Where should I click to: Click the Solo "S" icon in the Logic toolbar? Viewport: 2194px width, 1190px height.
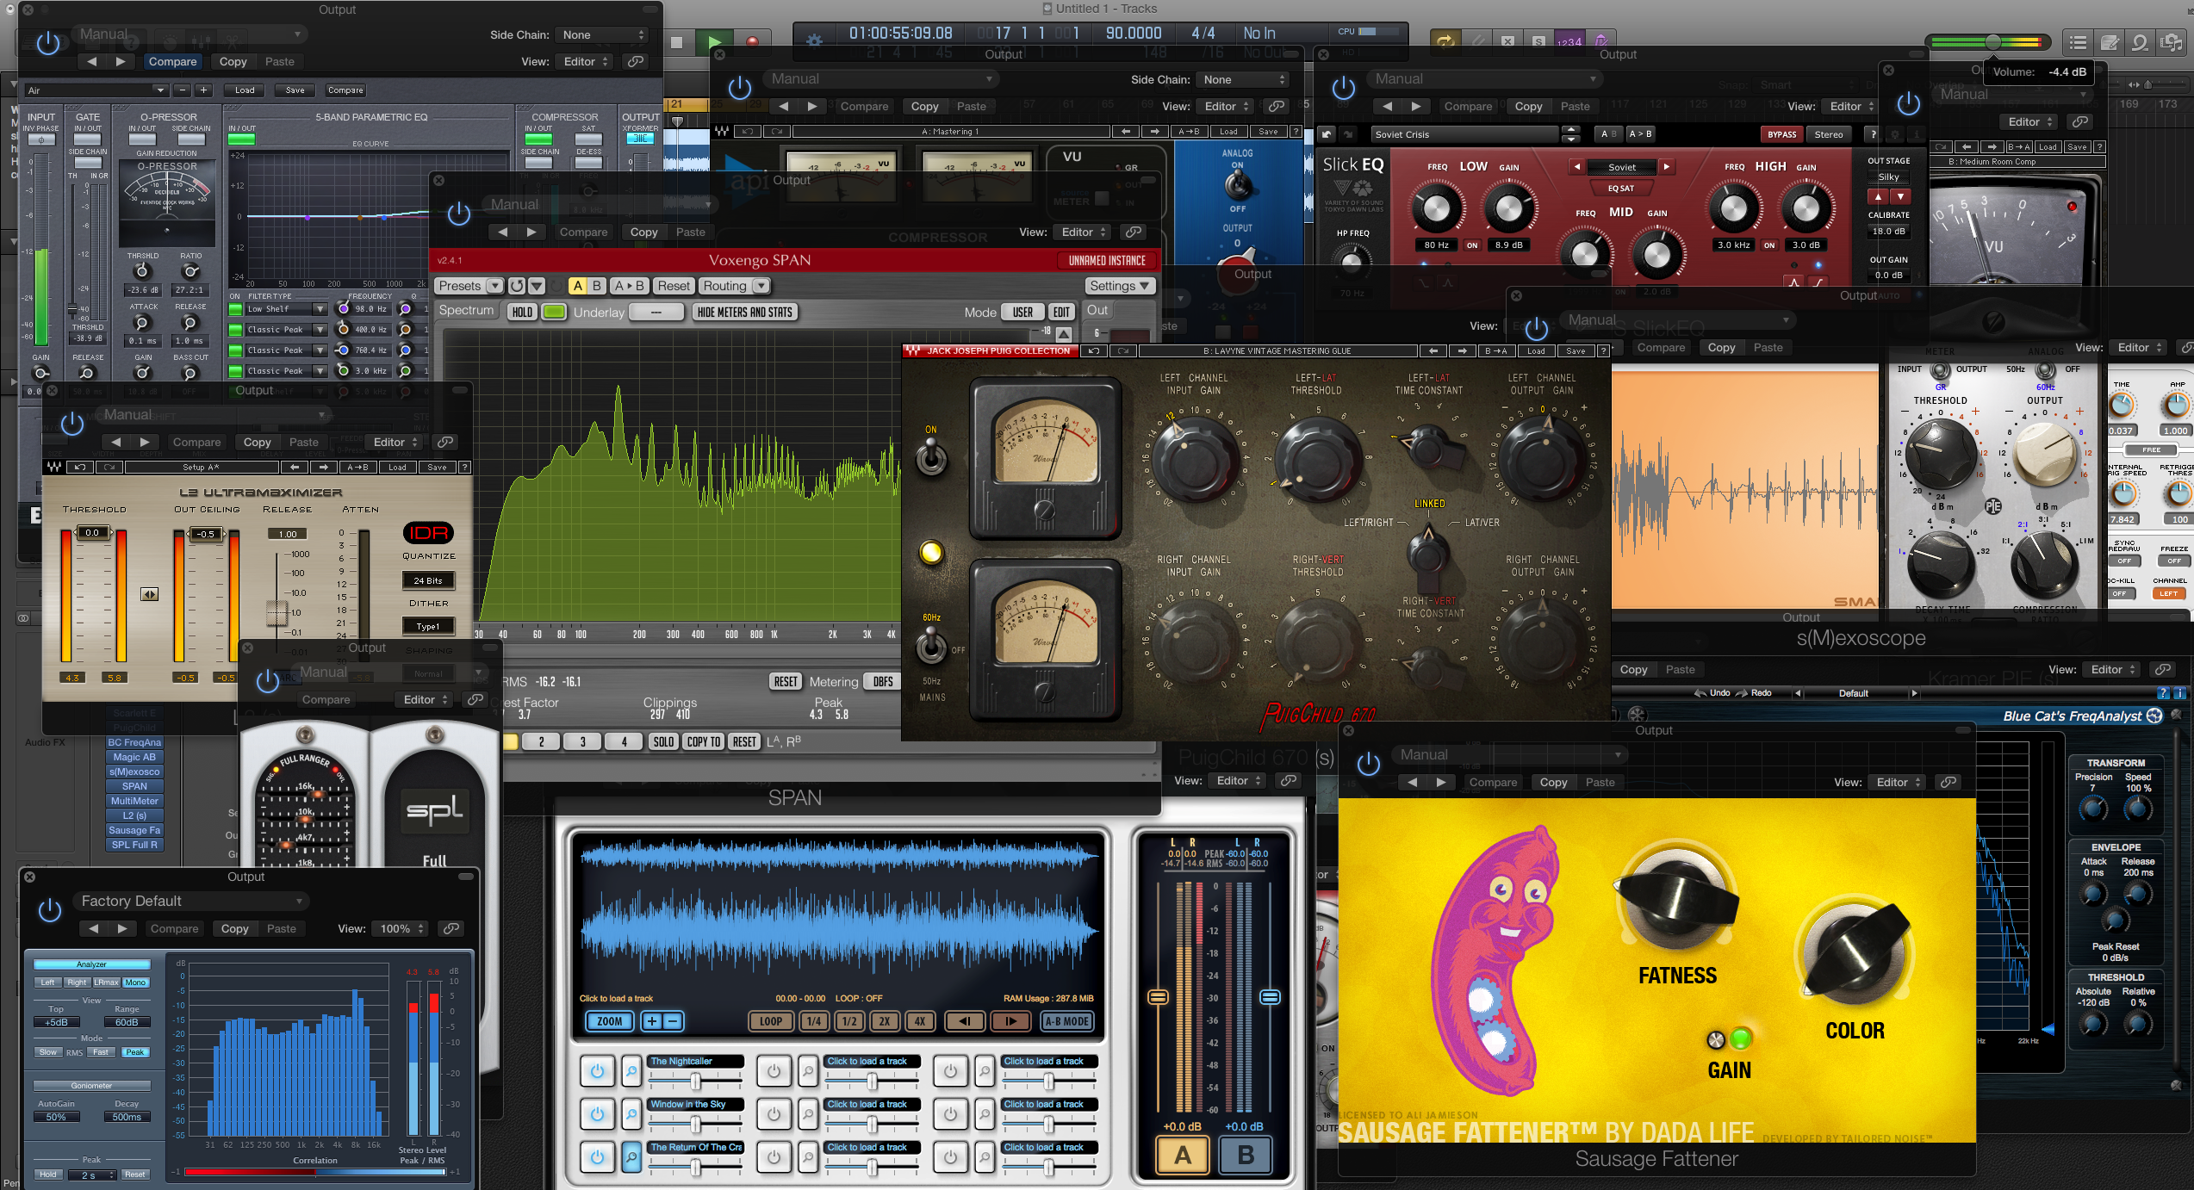[1538, 40]
